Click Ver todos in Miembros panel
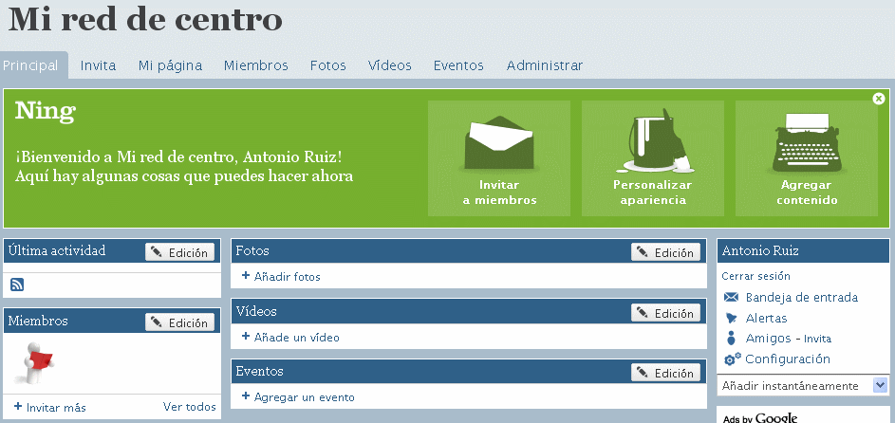The image size is (895, 423). [x=189, y=408]
